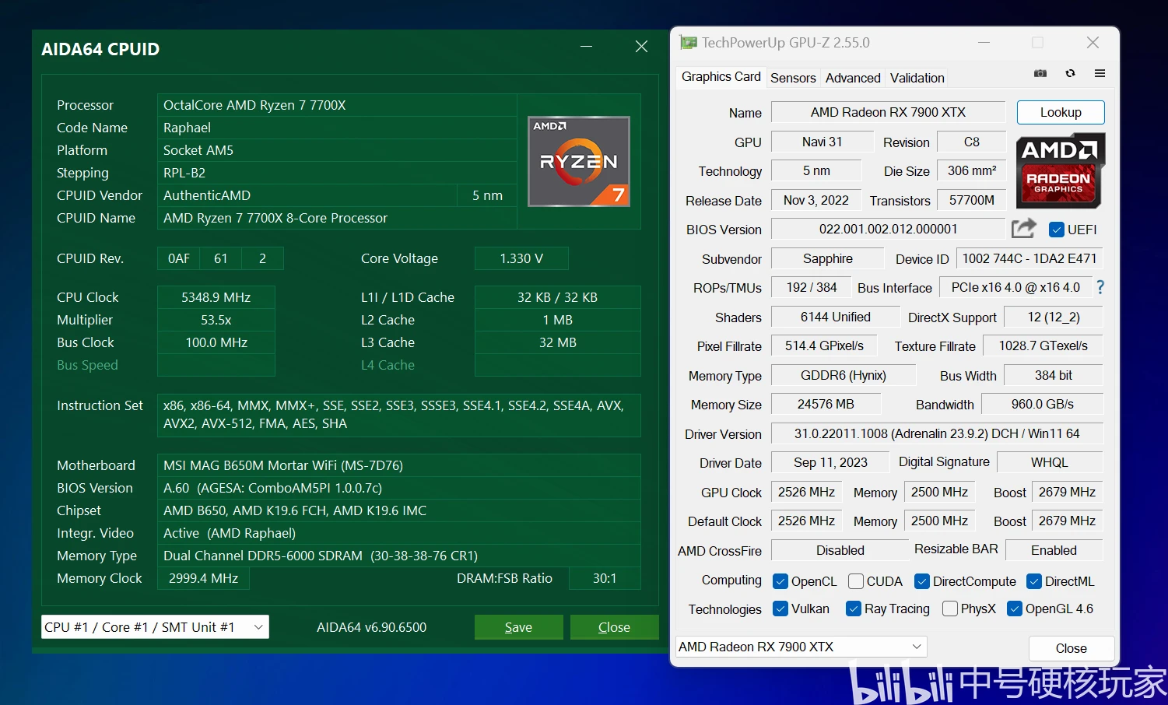Image resolution: width=1168 pixels, height=705 pixels.
Task: Toggle the Vulkan checkbox
Action: tap(780, 609)
